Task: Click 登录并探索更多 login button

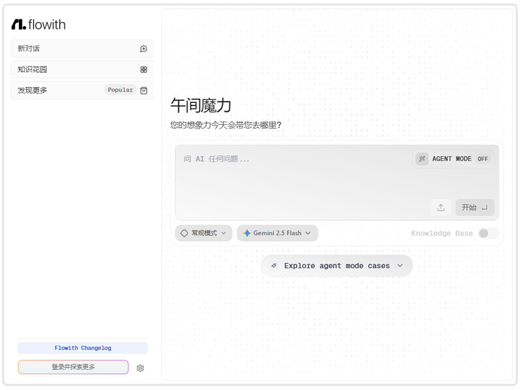Action: point(73,367)
